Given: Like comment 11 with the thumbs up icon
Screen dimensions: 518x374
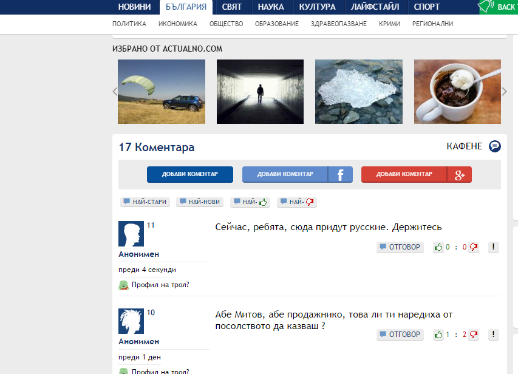Looking at the screenshot, I should click(x=438, y=247).
